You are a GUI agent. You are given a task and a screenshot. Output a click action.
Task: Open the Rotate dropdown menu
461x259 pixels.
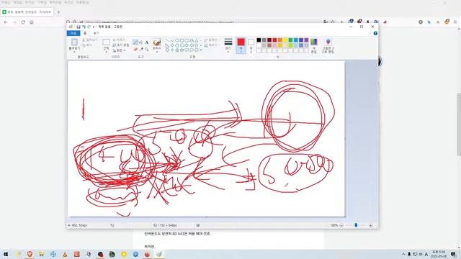[x=119, y=50]
